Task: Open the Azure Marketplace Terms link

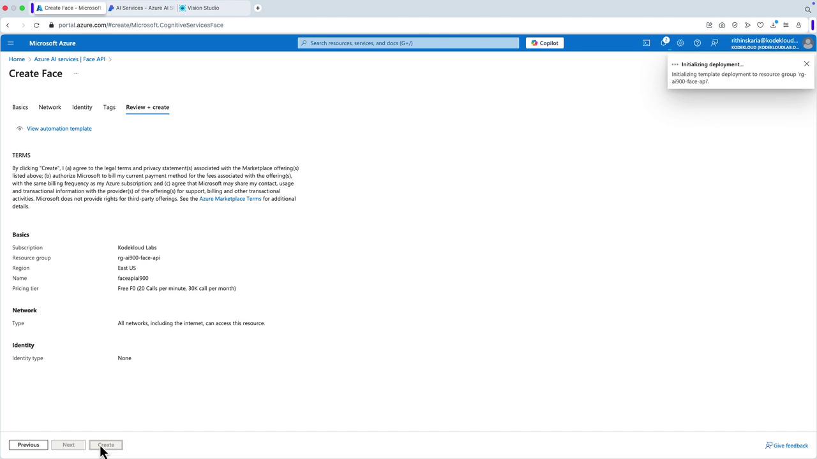Action: pos(230,199)
